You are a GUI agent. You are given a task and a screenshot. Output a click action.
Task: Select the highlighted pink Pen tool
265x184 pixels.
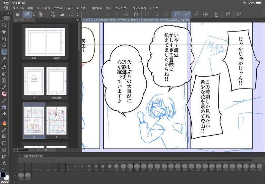pyautogui.click(x=4, y=94)
